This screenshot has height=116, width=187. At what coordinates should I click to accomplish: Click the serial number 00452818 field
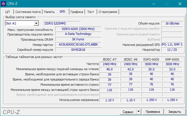tap(78, 50)
